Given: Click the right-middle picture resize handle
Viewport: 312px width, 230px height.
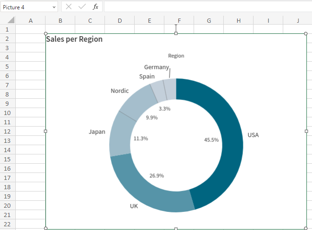Looking at the screenshot, I should point(306,131).
